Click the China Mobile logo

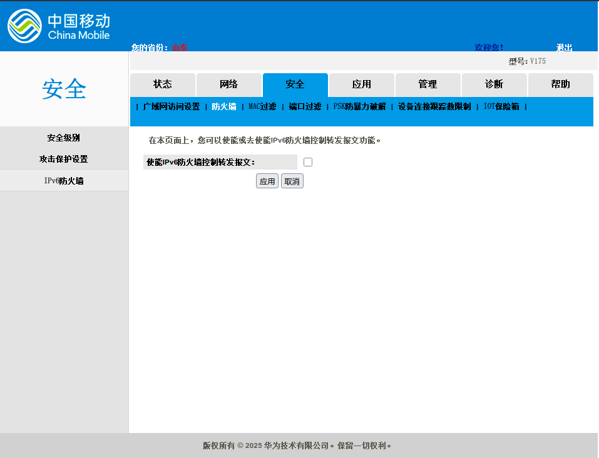click(x=59, y=26)
